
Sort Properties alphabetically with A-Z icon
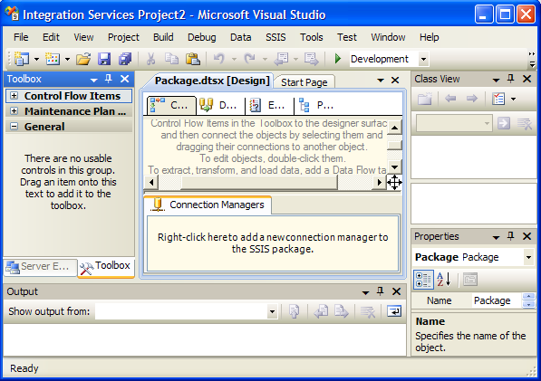tap(444, 280)
